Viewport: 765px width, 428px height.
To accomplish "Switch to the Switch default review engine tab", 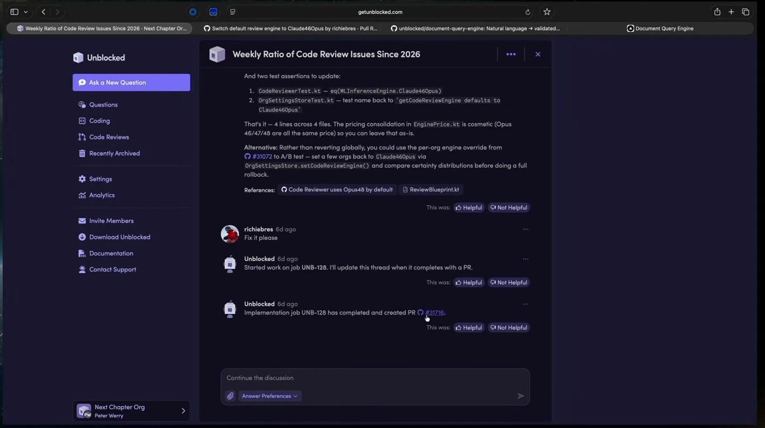I will point(290,29).
